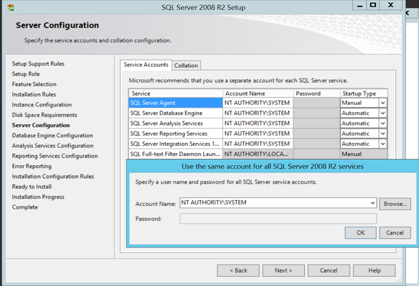
Task: Open Startup Type dropdown for Reporting Services
Action: tap(383, 134)
